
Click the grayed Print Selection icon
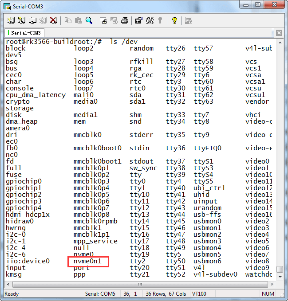pyautogui.click(x=114, y=20)
